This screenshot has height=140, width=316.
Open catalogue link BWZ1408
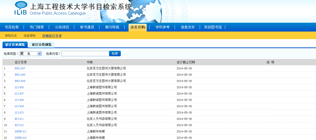[x=20, y=75]
